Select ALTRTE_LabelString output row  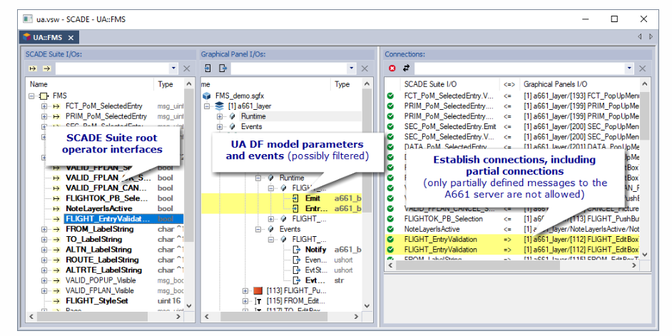pyautogui.click(x=105, y=270)
